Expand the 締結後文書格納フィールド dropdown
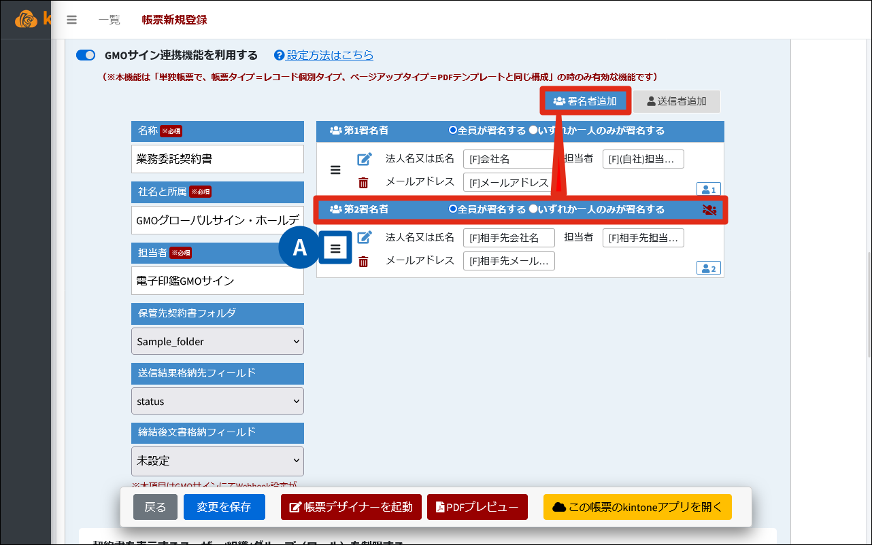 point(217,461)
